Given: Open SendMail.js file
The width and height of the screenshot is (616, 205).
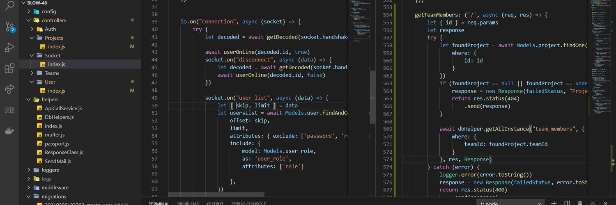Looking at the screenshot, I should [58, 161].
